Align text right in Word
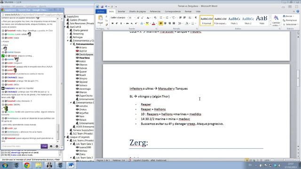This screenshot has width=301, height=169. 170,23
